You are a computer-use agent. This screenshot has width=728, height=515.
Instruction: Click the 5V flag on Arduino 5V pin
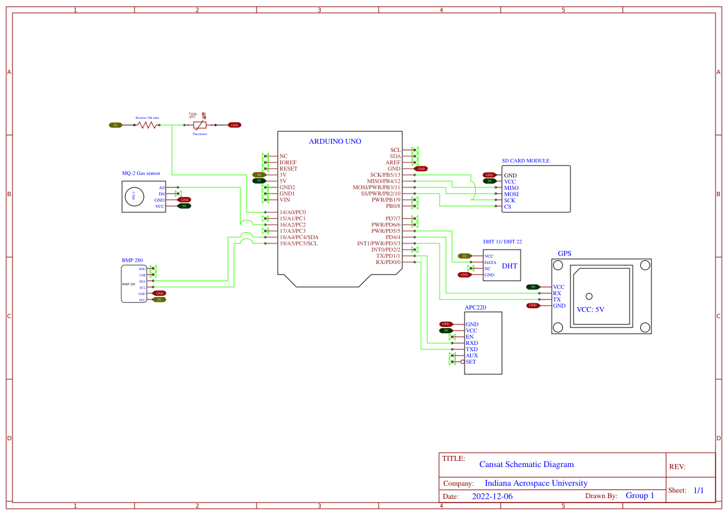coord(259,181)
